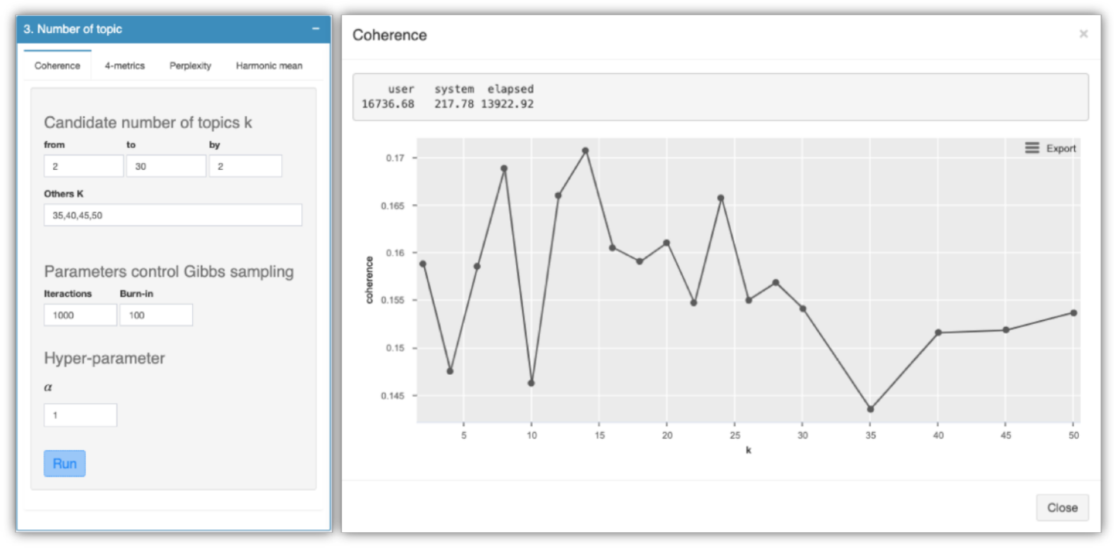Click the 'Parameters control Gibbs sampling' heading

pyautogui.click(x=169, y=272)
